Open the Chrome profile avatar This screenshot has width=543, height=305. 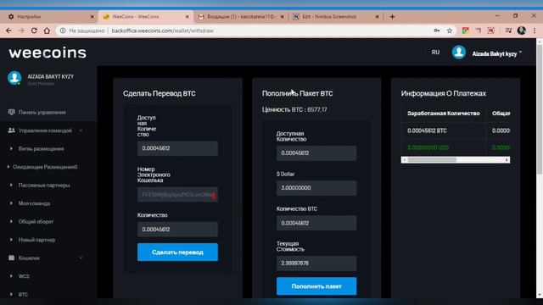522,30
